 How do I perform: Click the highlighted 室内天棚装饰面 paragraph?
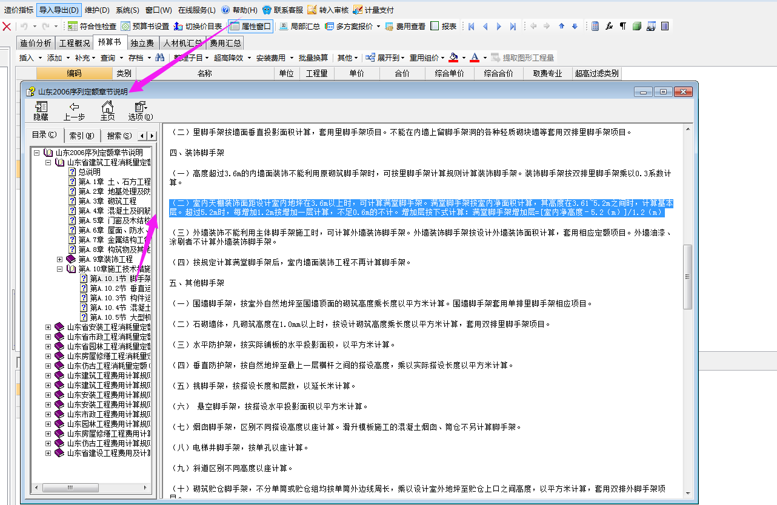pyautogui.click(x=421, y=208)
